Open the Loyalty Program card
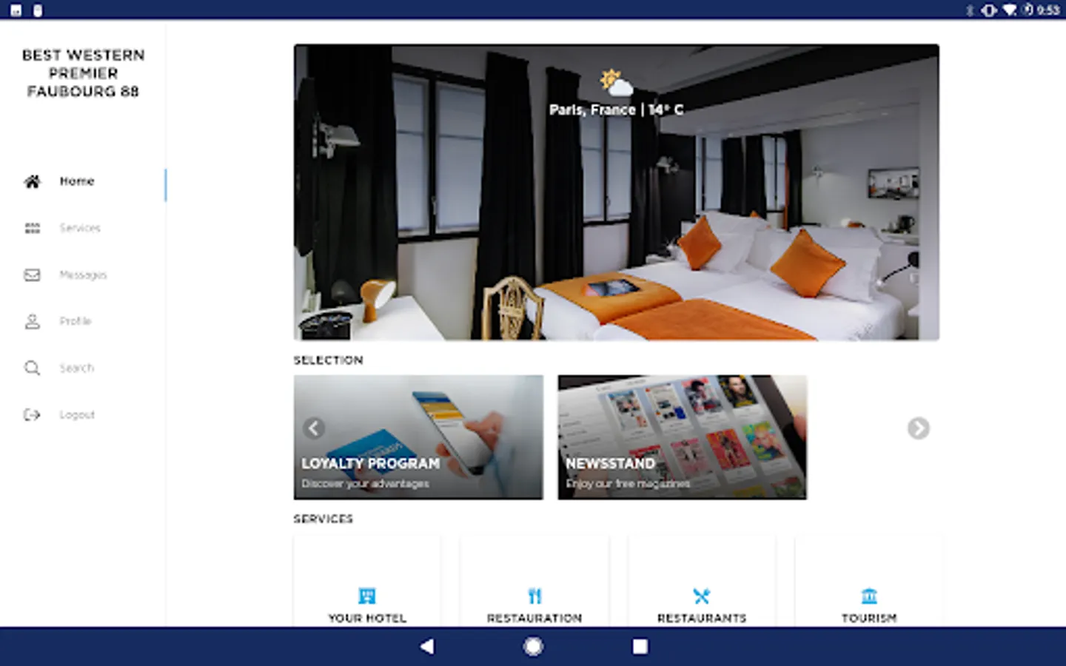This screenshot has height=666, width=1066. click(418, 437)
